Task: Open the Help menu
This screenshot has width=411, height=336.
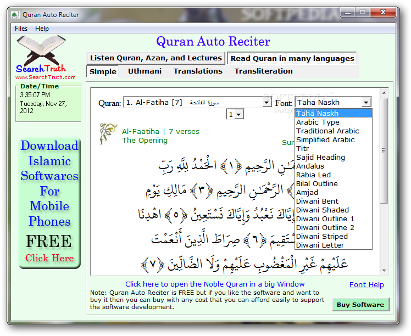Action: point(42,29)
